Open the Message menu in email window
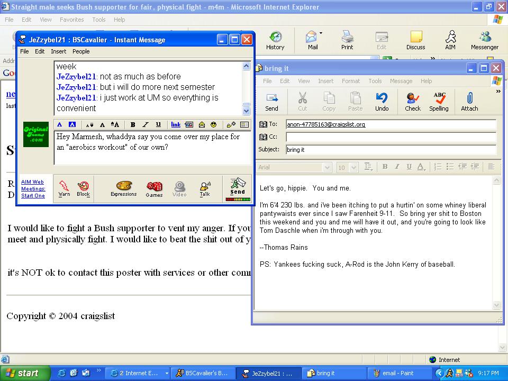508x381 pixels. click(401, 81)
